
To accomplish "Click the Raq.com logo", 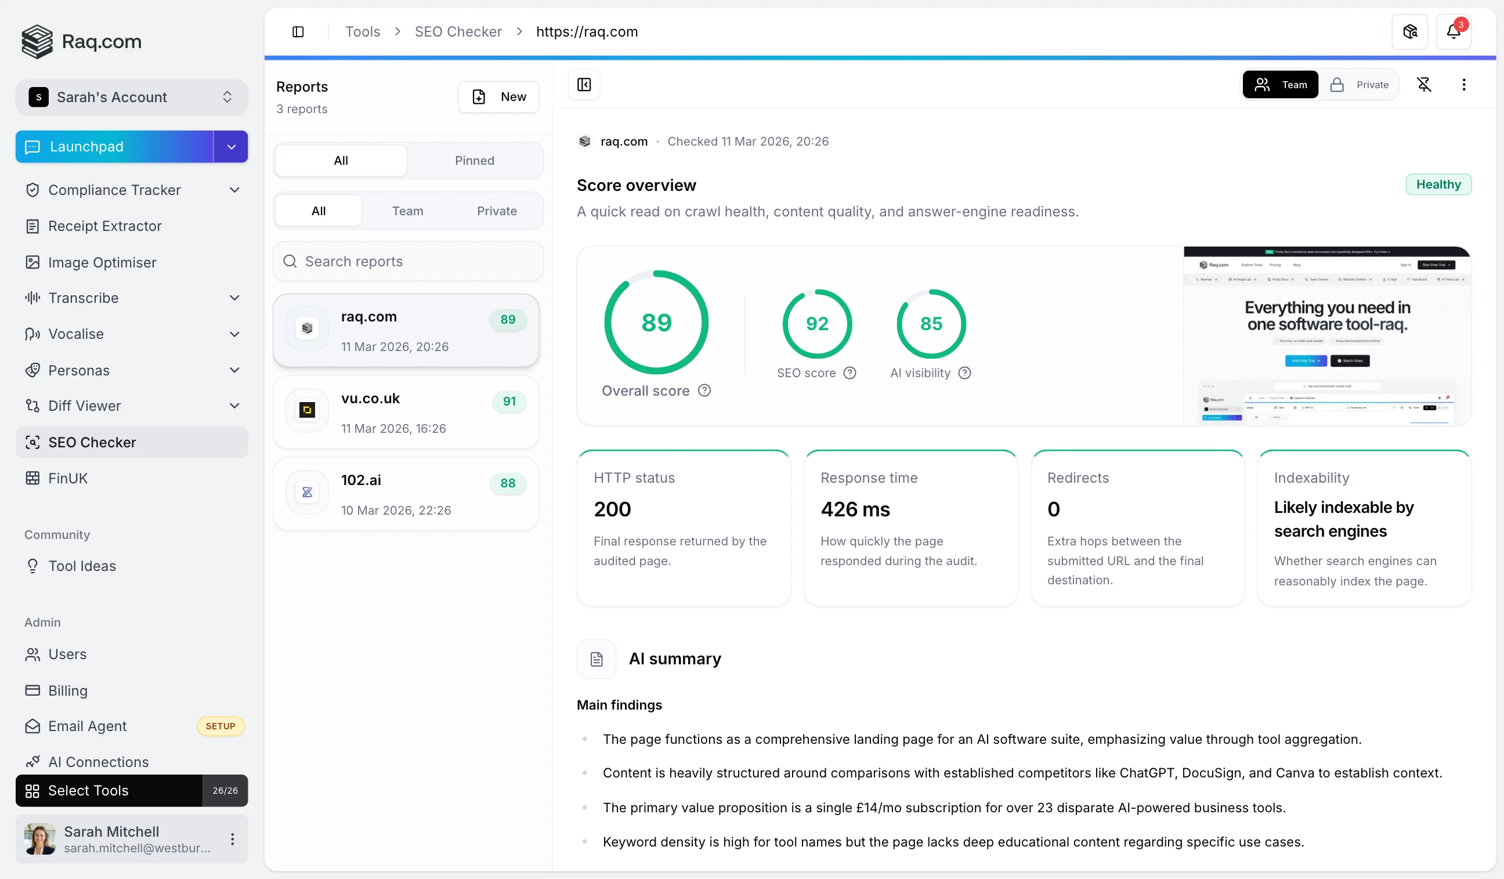I will pyautogui.click(x=82, y=42).
